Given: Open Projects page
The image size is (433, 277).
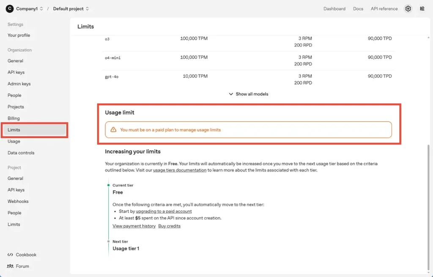Looking at the screenshot, I should click(x=16, y=107).
